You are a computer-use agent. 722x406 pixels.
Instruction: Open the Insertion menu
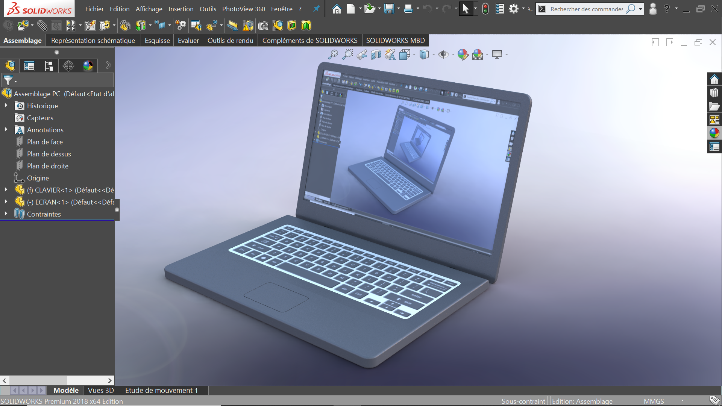[181, 9]
